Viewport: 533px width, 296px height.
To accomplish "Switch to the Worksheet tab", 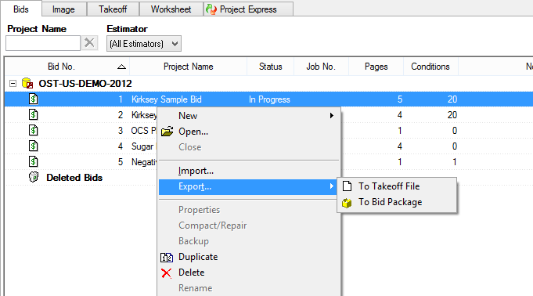I will (171, 9).
